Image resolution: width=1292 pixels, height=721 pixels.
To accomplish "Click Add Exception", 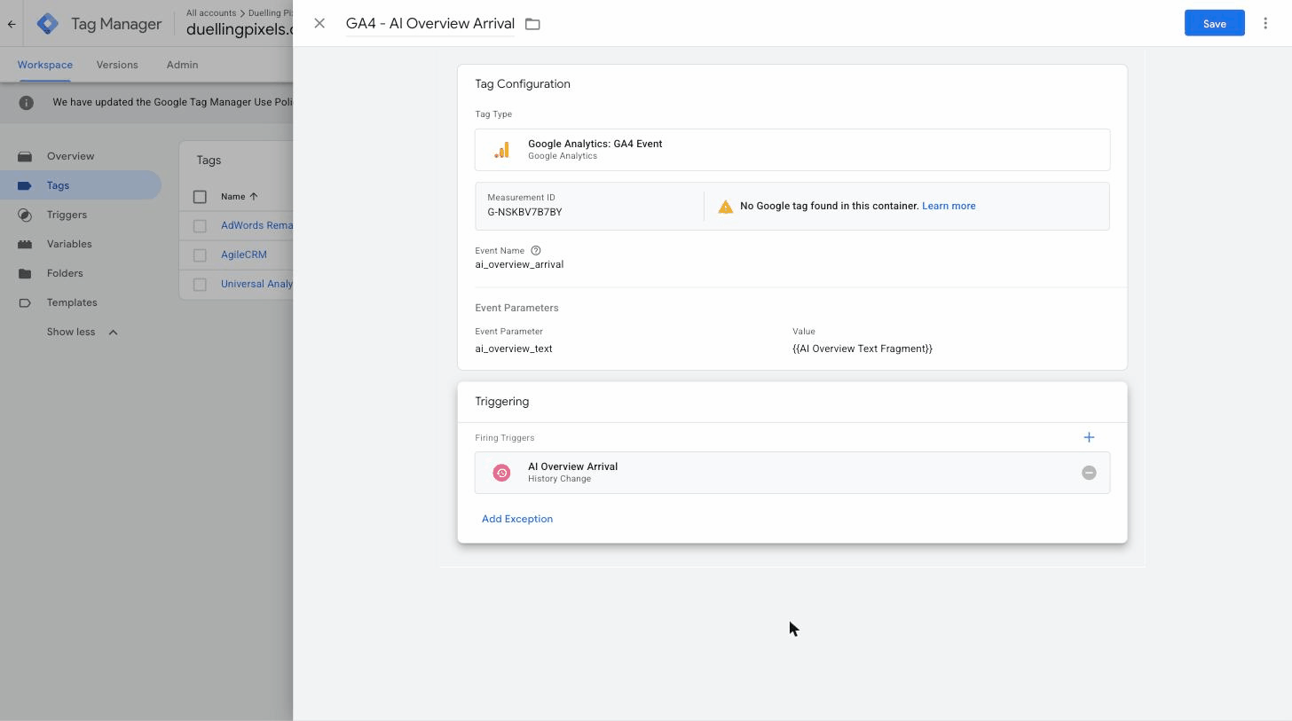I will (516, 519).
